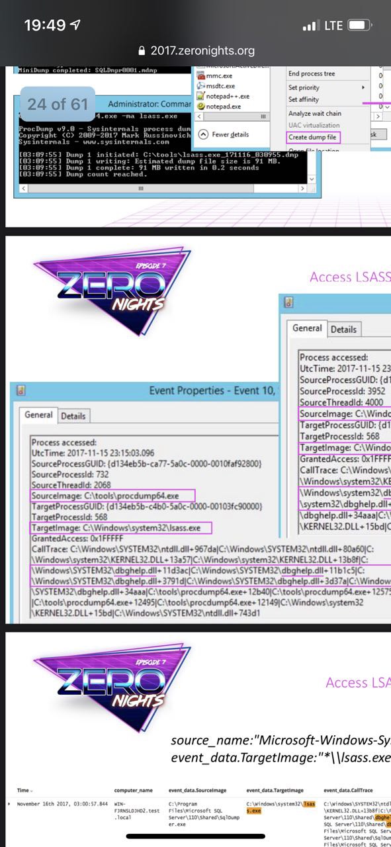
Task: Expand the November 16th 2017 table row
Action: pos(9,803)
